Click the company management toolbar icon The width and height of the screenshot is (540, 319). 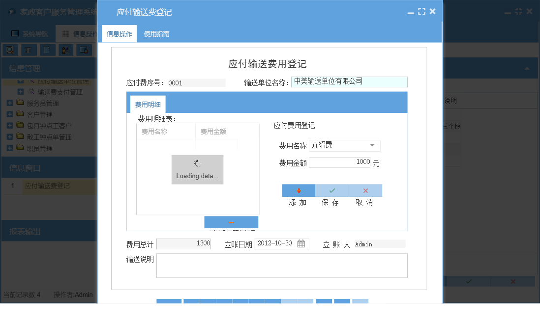(x=29, y=50)
